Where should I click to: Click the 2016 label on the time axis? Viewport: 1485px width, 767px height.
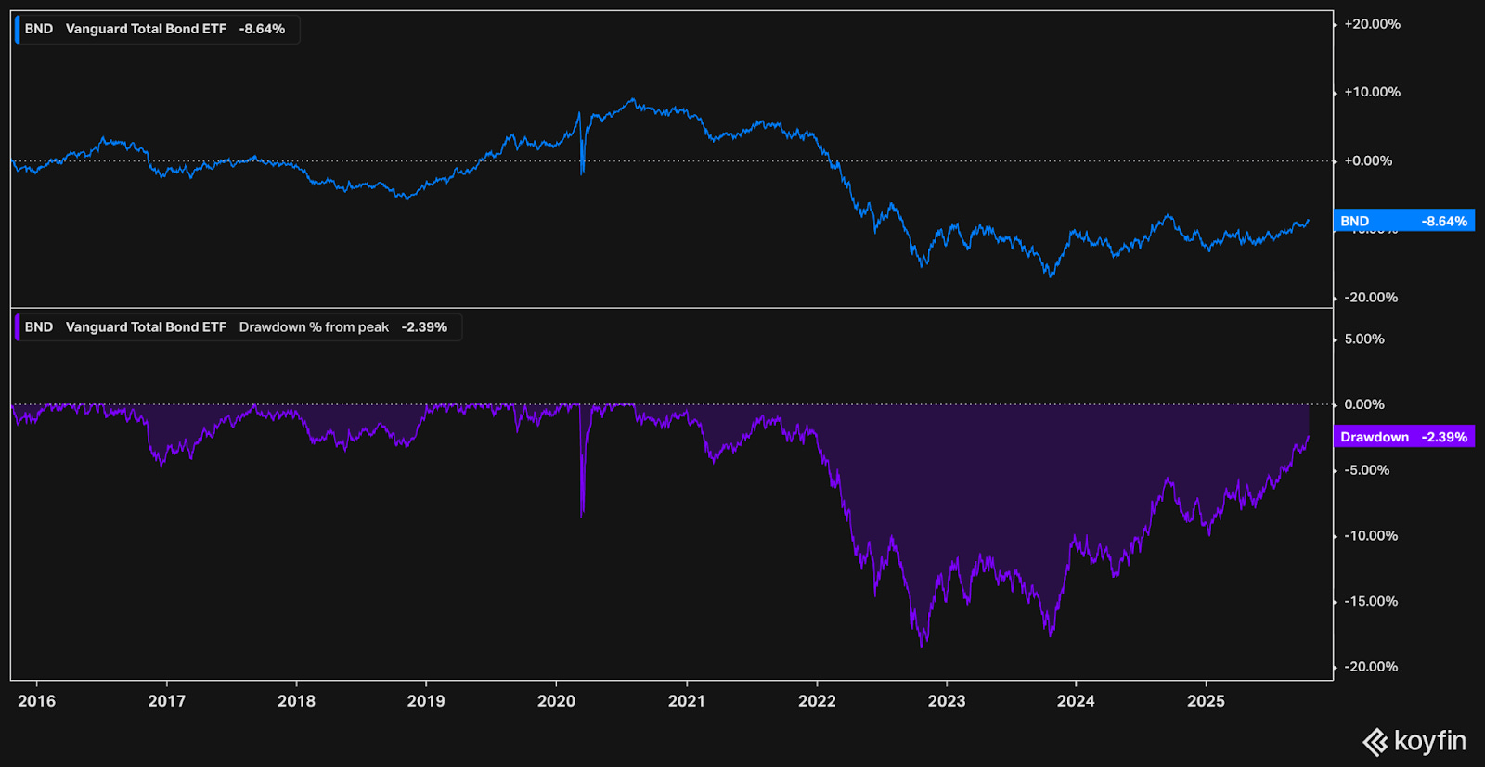[37, 701]
